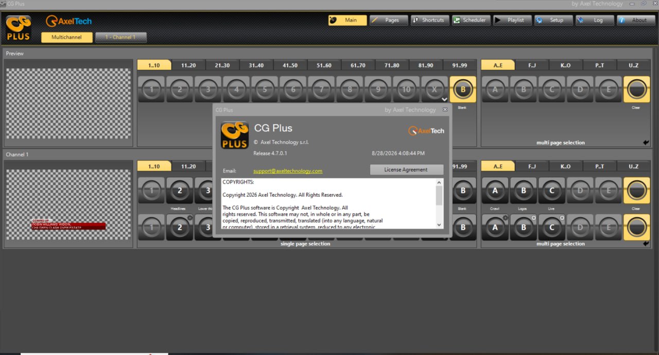The height and width of the screenshot is (355, 659).
Task: Click Preview multi page button E
Action: point(609,89)
